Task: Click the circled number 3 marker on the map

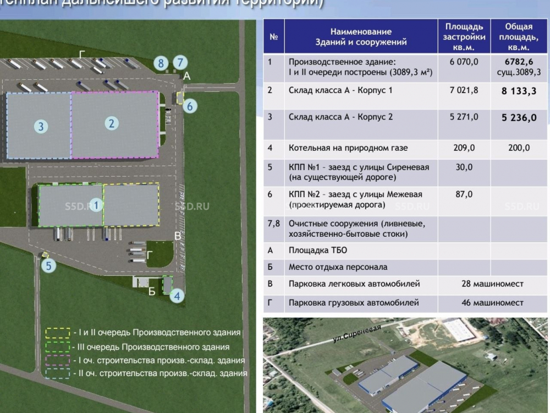Action: [40, 127]
